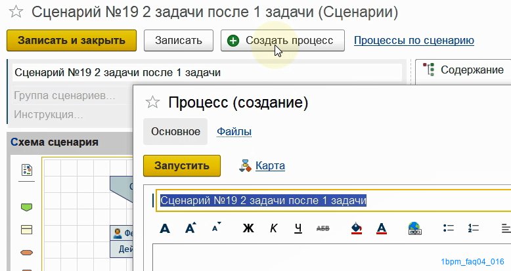
Task: Click the Bold (Ж) formatting icon
Action: point(248,228)
